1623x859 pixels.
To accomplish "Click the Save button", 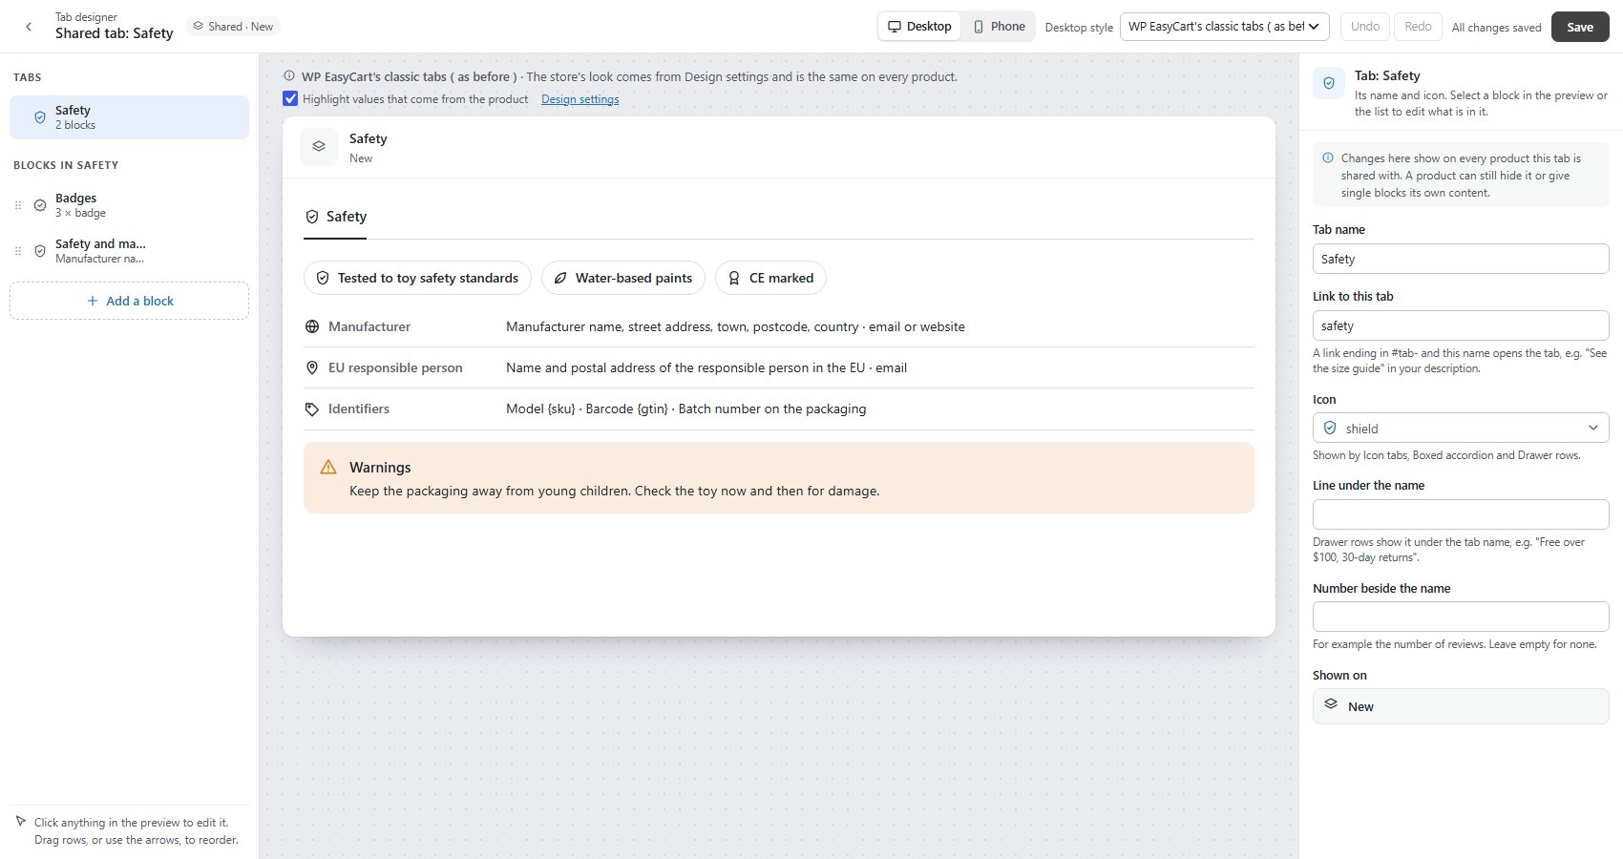I will [x=1580, y=27].
